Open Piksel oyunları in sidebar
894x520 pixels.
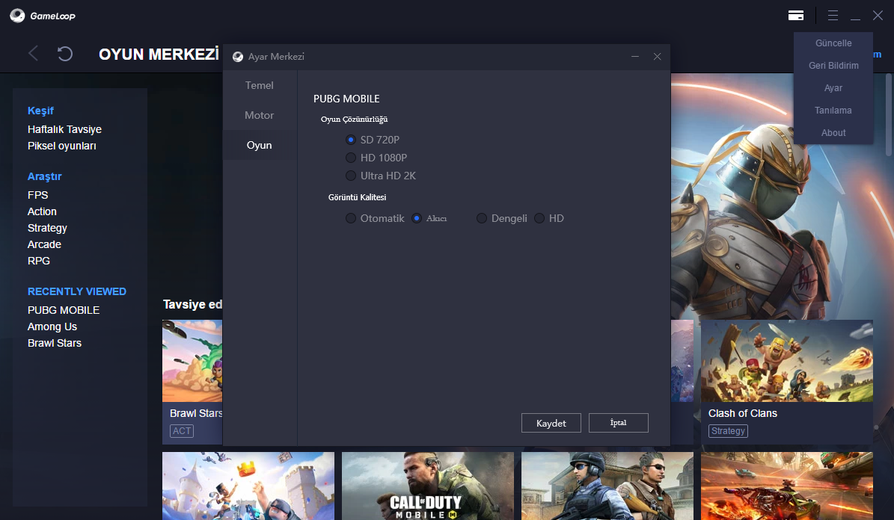pos(61,146)
